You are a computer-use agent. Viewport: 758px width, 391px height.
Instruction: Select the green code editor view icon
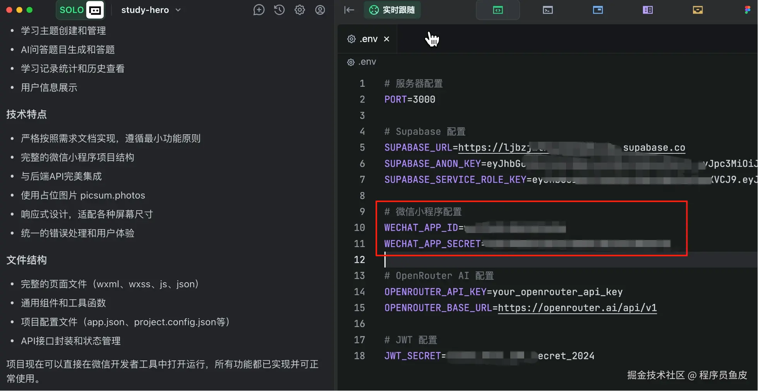pos(498,10)
